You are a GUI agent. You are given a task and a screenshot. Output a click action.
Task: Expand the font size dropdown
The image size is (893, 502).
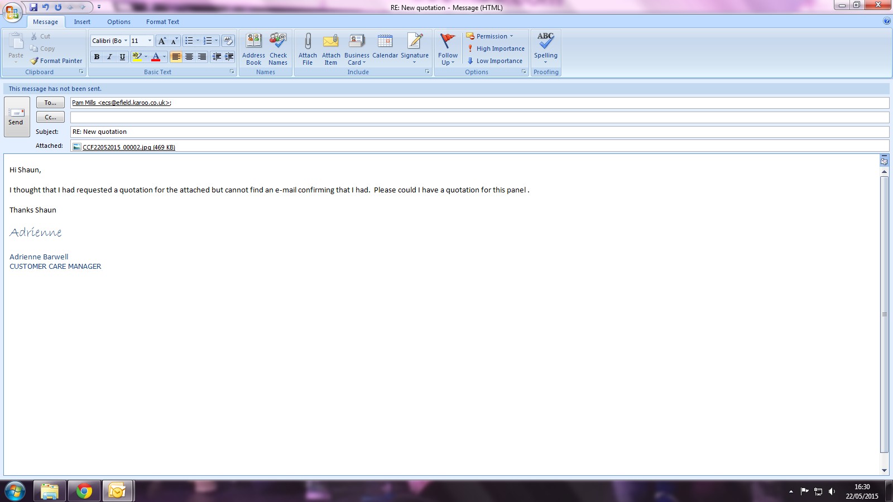click(150, 41)
